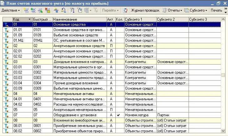Click the Наименование column header

79,19
